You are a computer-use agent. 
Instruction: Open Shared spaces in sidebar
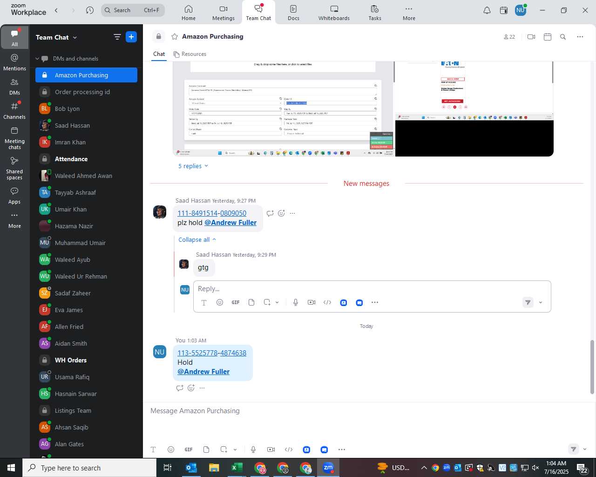14,168
